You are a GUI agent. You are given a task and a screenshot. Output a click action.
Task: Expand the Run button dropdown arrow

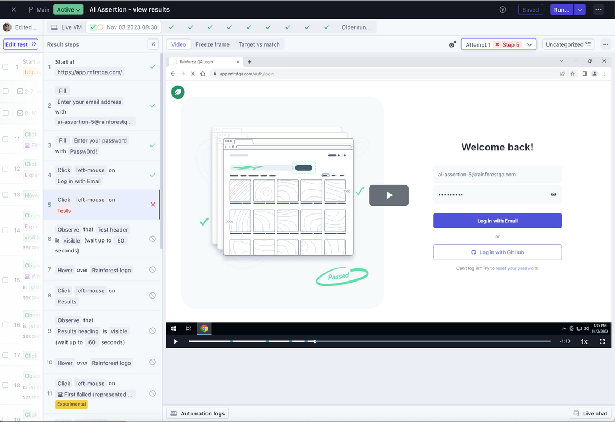(580, 9)
